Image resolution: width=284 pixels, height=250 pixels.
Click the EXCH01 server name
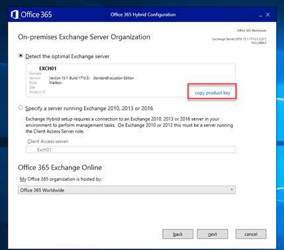point(48,68)
